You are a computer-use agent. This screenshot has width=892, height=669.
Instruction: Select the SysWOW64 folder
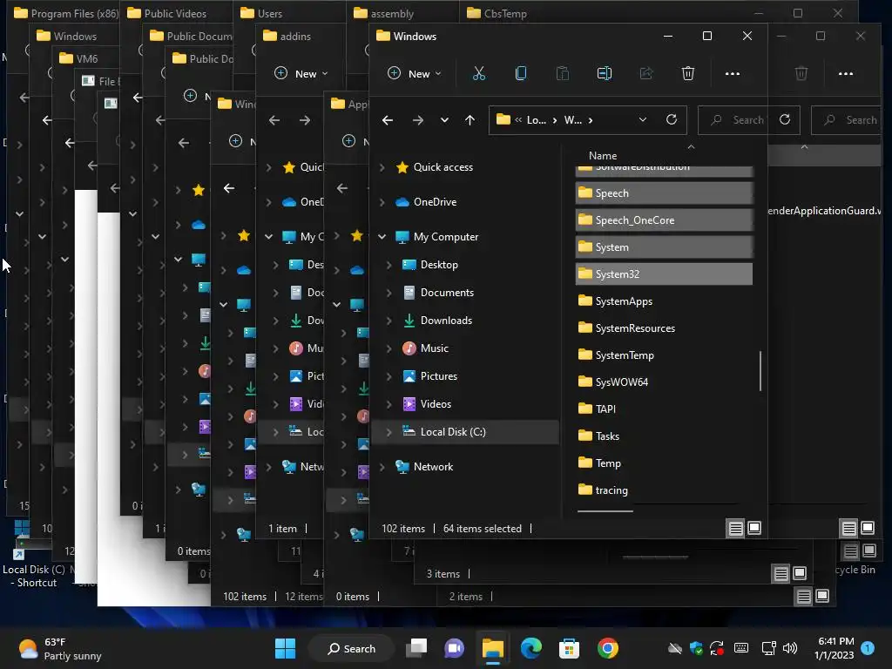(664, 382)
